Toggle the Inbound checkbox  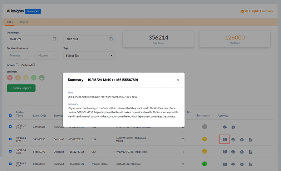point(17,65)
